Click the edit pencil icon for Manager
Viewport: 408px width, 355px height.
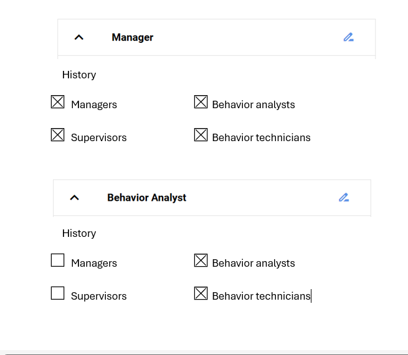(x=348, y=37)
